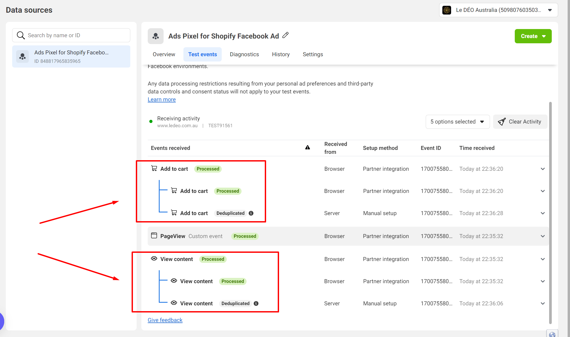Click the Clear Activity button
This screenshot has height=337, width=570.
(520, 122)
